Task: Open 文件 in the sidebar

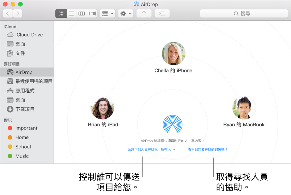Action: (27, 53)
